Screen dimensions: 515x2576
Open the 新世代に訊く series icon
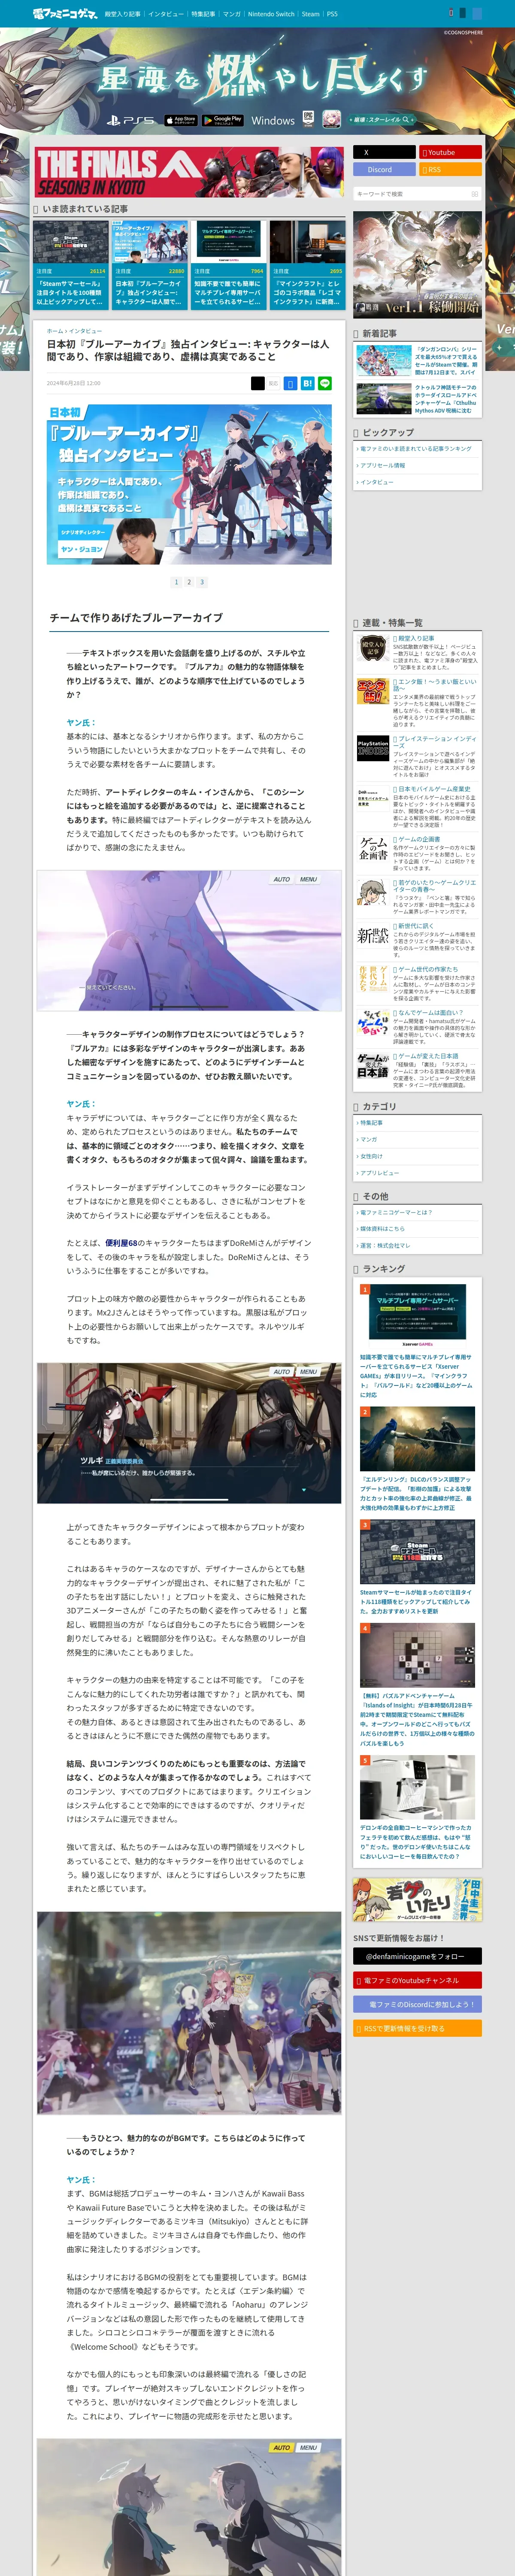[373, 936]
